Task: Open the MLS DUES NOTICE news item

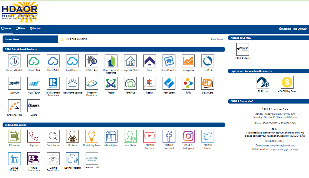Action: click(76, 39)
